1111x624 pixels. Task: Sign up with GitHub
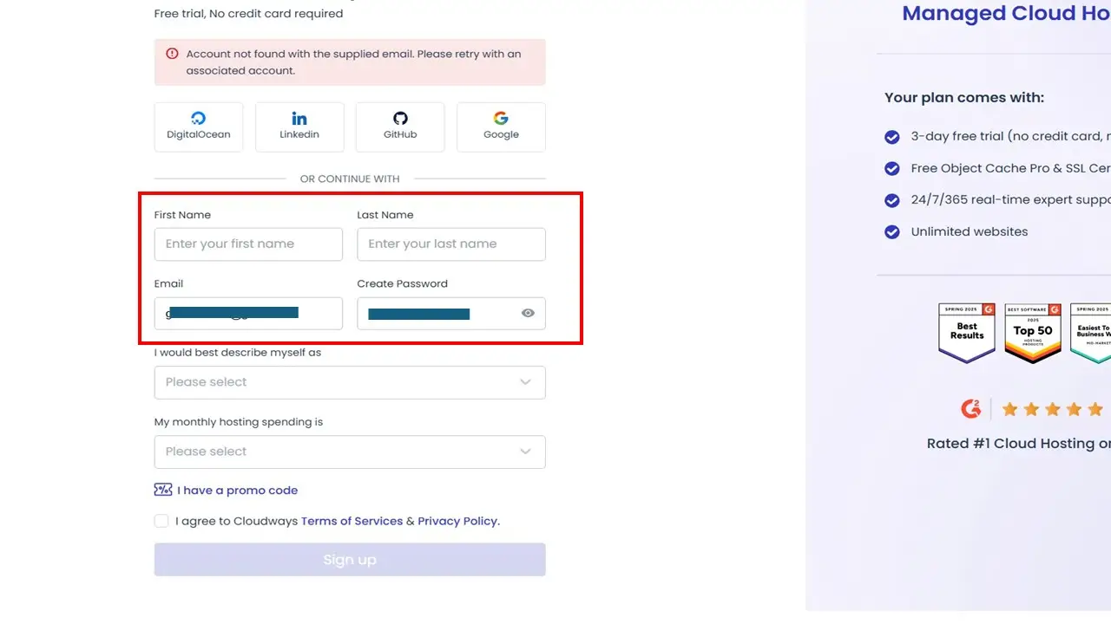point(400,127)
